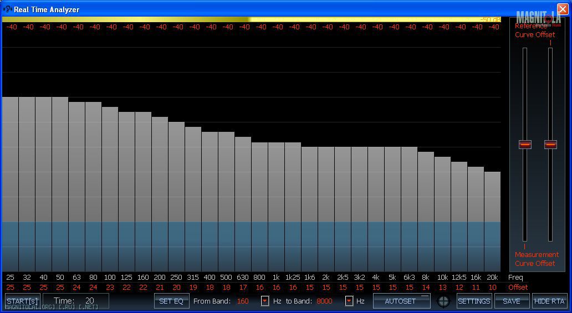
Task: Grab the Measurement Curve Offset slider handle
Action: (525, 145)
